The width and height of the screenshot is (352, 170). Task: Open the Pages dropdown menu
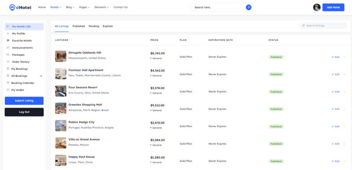[x=84, y=7]
